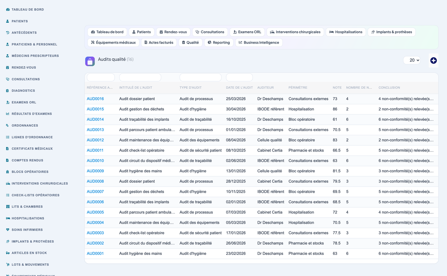Click the Comptes rendus sidebar icon
Viewport: 447px width, 276px height.
point(8,160)
